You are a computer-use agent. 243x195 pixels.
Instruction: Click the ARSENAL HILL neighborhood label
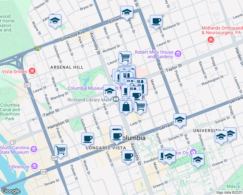(67, 67)
